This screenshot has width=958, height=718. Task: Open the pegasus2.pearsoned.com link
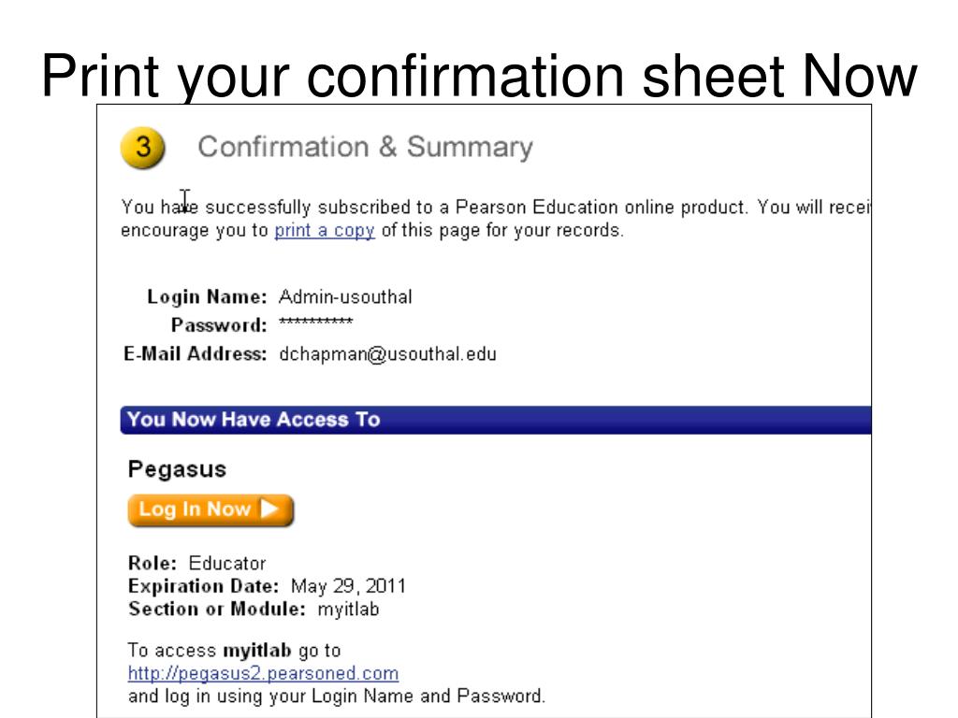point(263,673)
